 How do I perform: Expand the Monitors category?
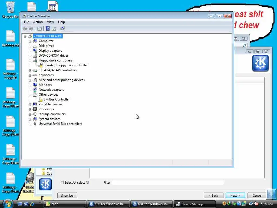[30, 85]
